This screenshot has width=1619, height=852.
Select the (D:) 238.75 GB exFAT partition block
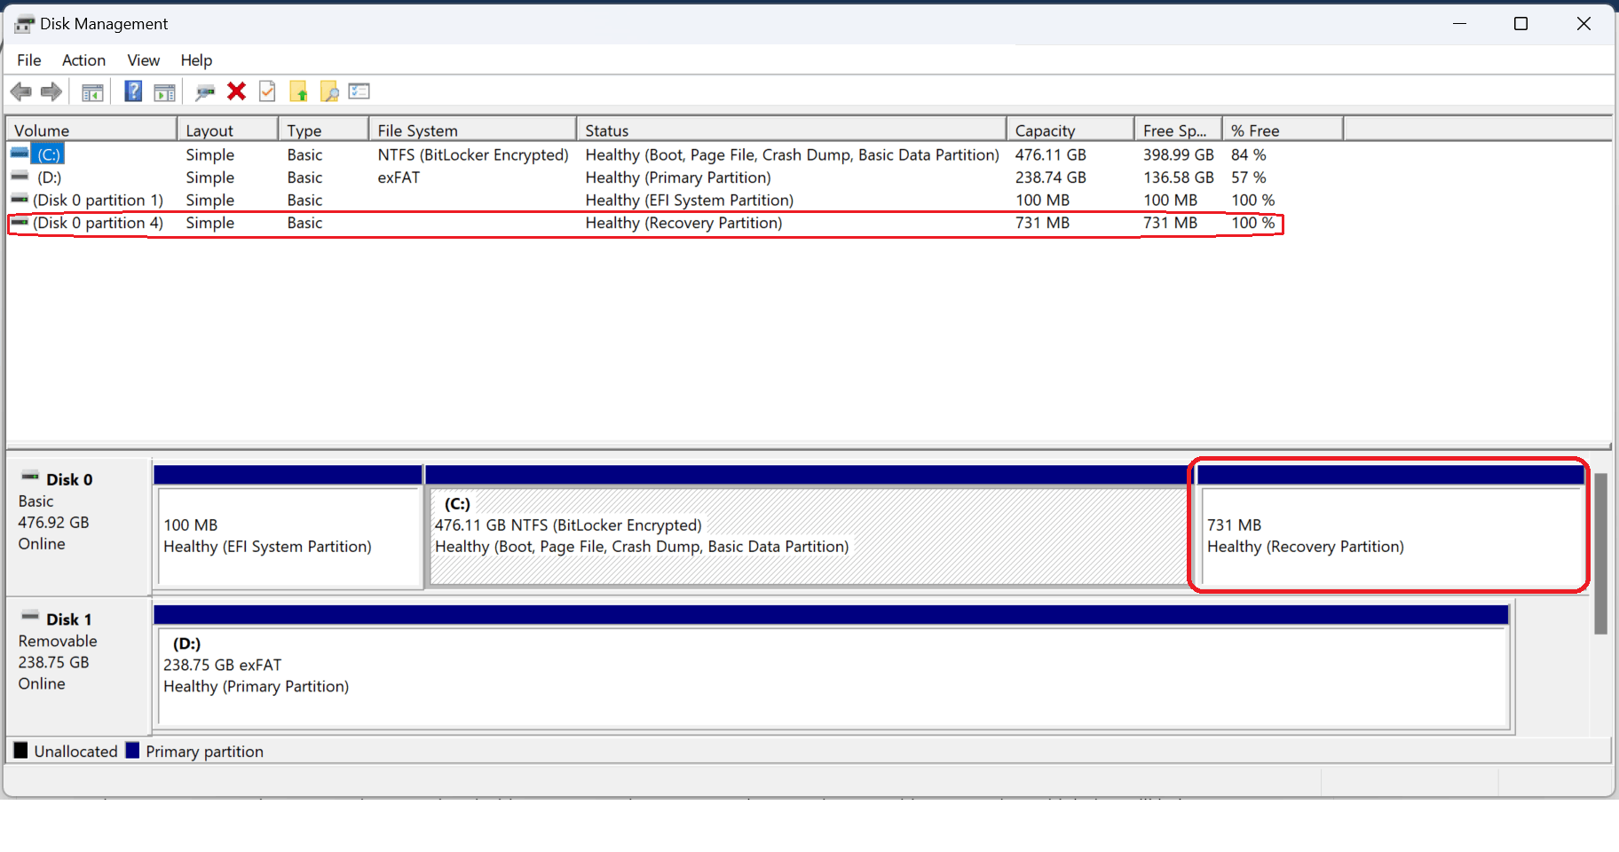(x=832, y=667)
